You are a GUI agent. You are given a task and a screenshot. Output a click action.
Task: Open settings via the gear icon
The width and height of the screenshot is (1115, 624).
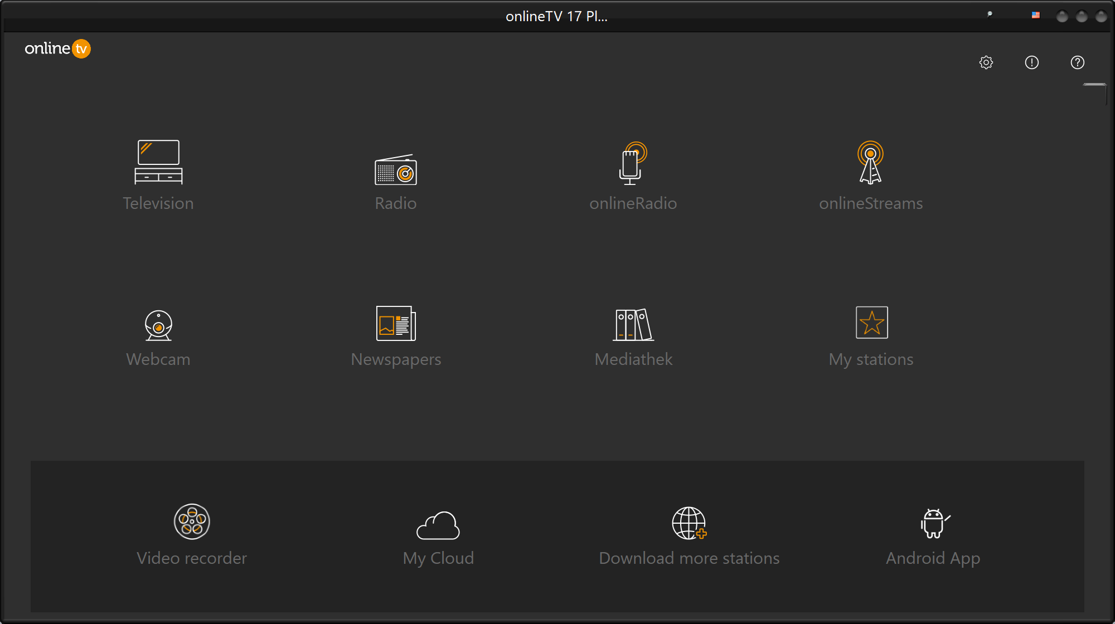[986, 62]
